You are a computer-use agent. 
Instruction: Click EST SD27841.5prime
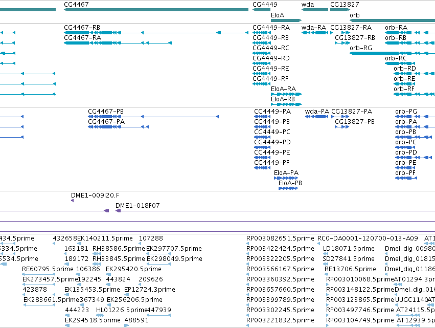tap(326, 264)
